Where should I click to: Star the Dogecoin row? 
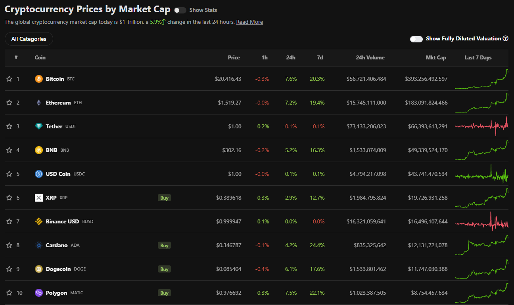click(9, 269)
